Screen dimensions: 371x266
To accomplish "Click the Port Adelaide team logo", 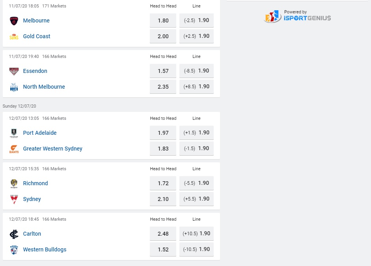I will pyautogui.click(x=14, y=133).
